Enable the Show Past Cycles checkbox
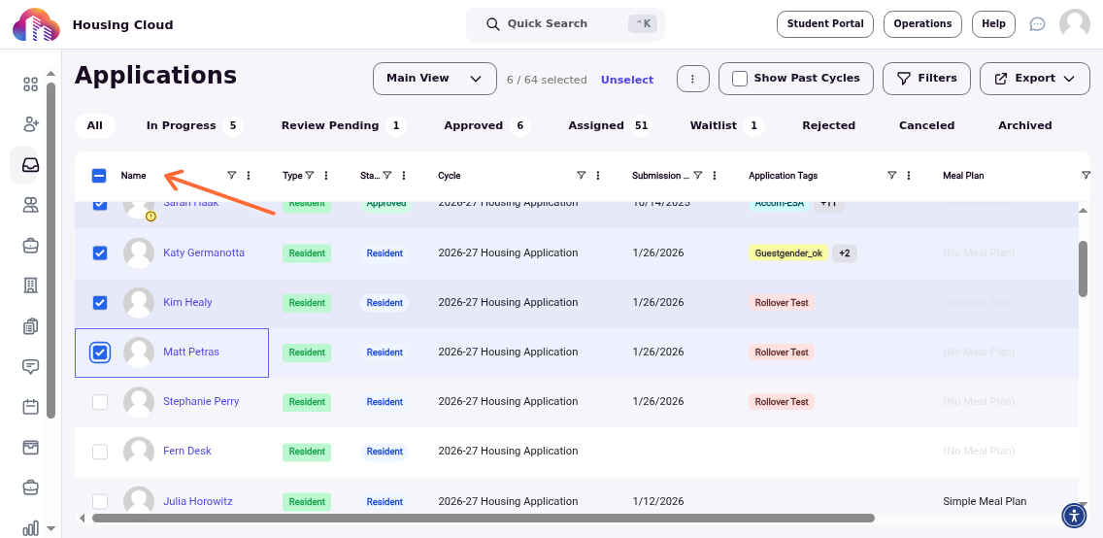 pos(739,78)
